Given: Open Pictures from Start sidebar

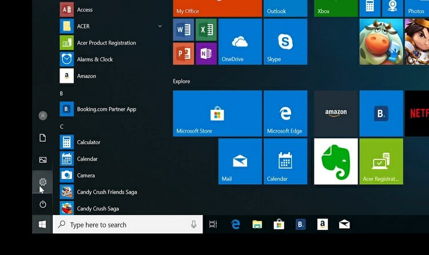Looking at the screenshot, I should tap(43, 160).
